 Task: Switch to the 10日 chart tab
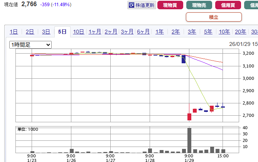pos(78,32)
